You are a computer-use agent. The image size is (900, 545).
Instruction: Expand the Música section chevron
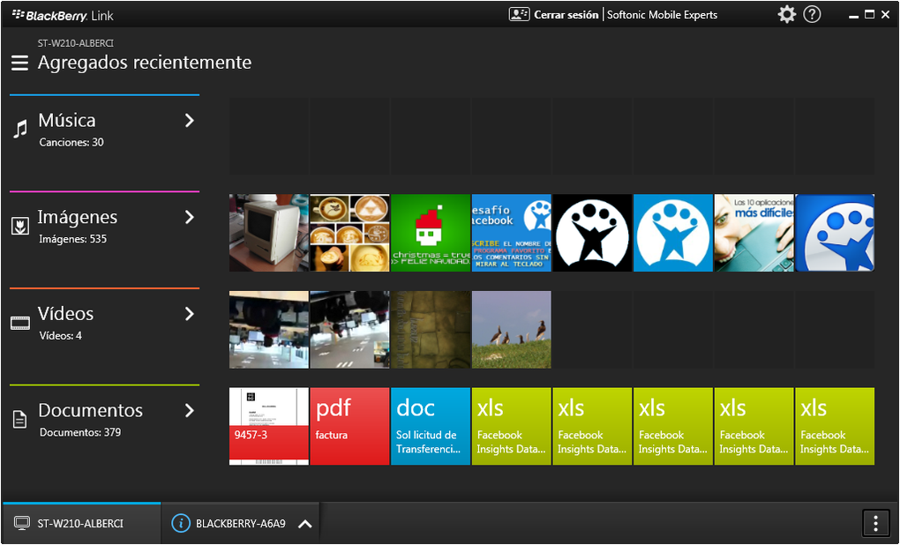[190, 121]
